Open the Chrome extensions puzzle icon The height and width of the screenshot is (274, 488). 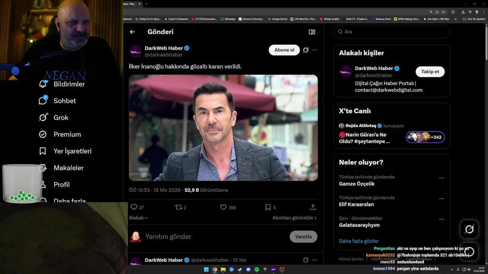click(453, 12)
